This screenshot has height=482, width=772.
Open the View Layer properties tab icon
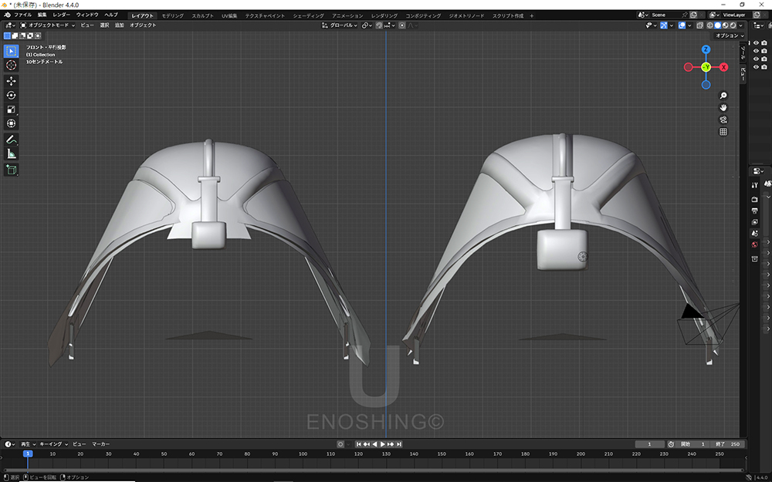tap(754, 222)
